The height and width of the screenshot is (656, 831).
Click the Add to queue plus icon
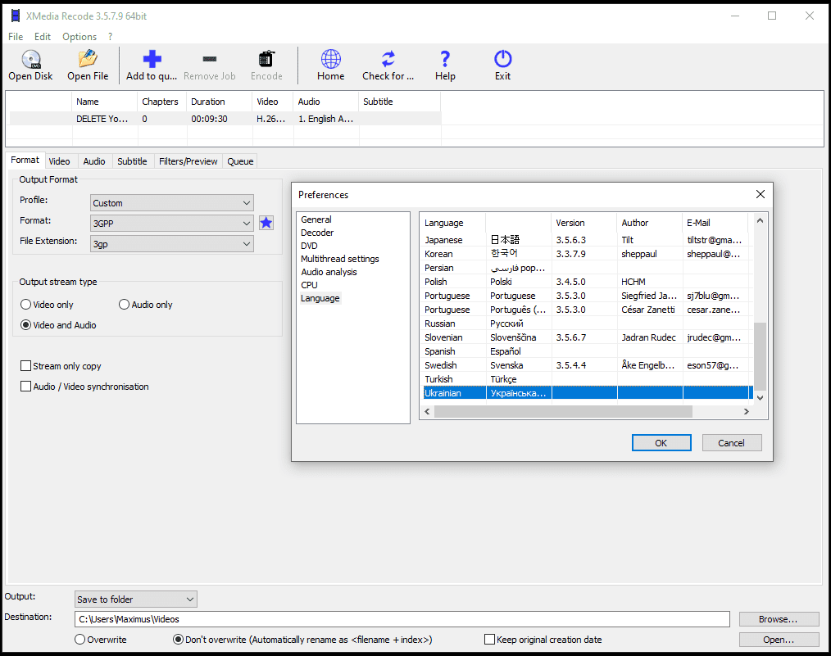[x=152, y=60]
